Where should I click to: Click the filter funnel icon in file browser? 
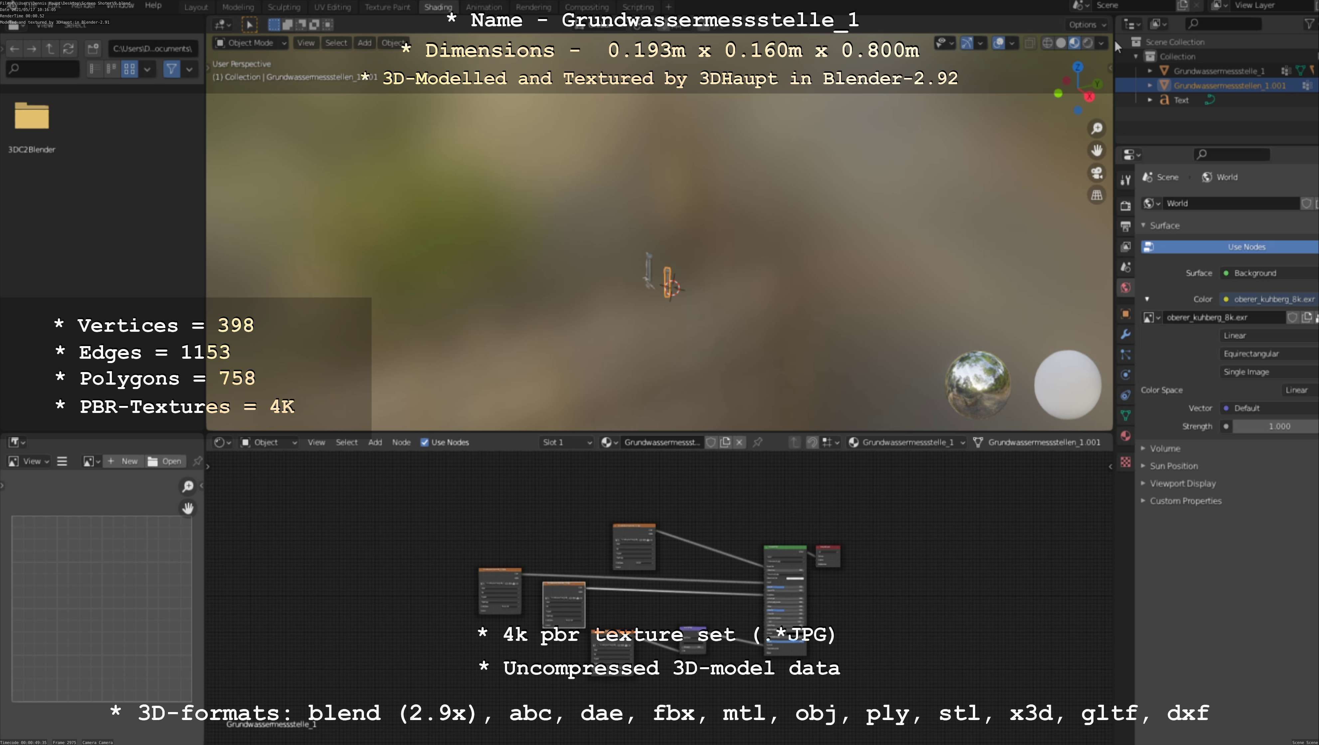172,69
